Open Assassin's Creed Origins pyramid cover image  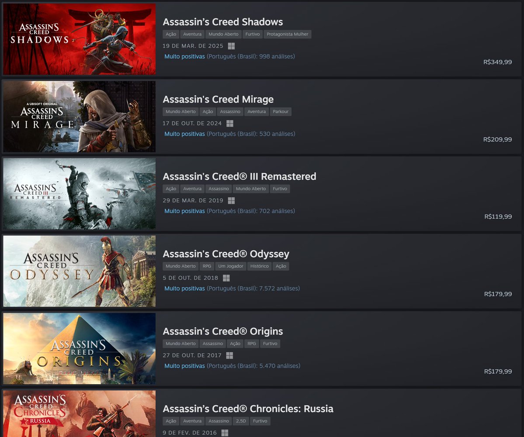80,348
